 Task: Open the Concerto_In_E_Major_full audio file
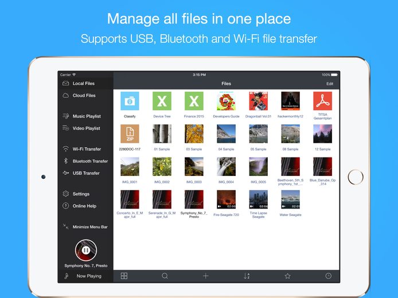click(130, 199)
